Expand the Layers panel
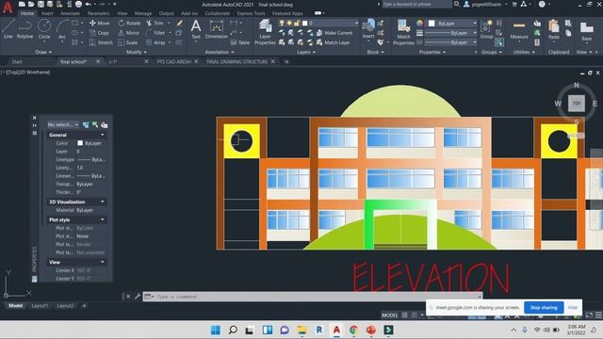Viewport: 603px width, 339px height. point(305,52)
